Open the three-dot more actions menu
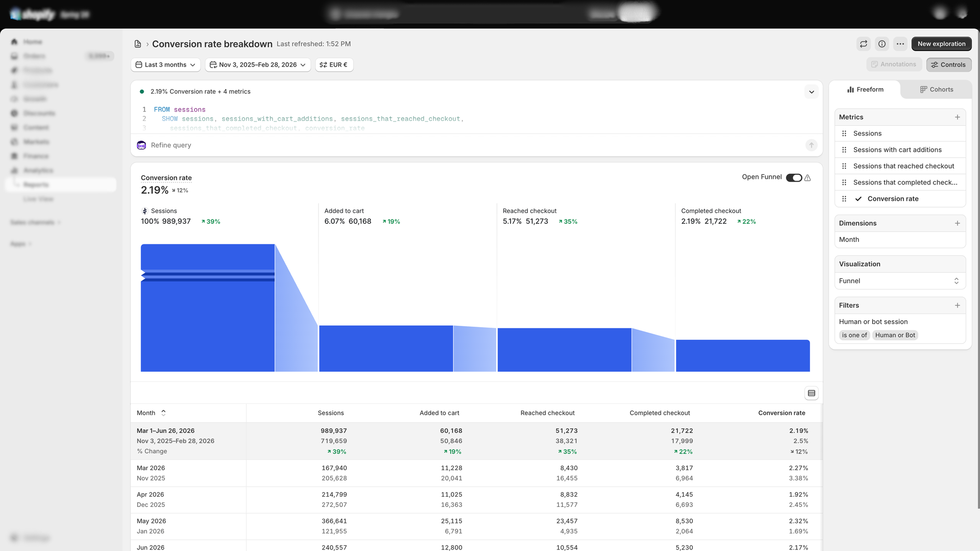Image resolution: width=980 pixels, height=551 pixels. click(900, 44)
